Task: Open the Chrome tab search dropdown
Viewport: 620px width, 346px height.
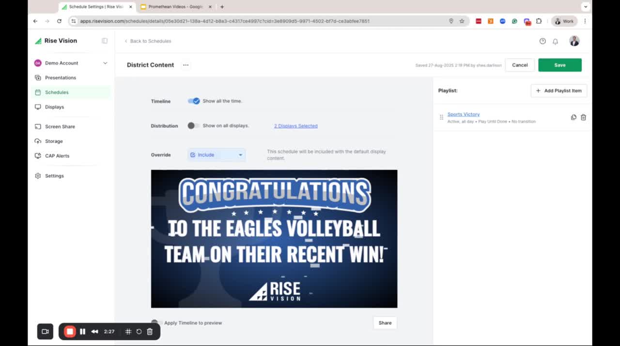Action: (585, 7)
